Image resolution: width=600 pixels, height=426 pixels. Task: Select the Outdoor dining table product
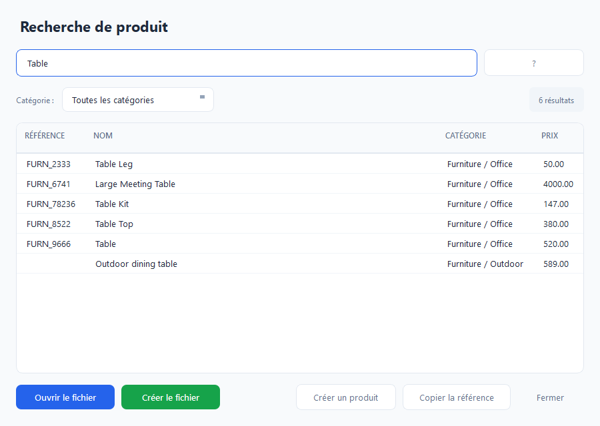pos(136,264)
